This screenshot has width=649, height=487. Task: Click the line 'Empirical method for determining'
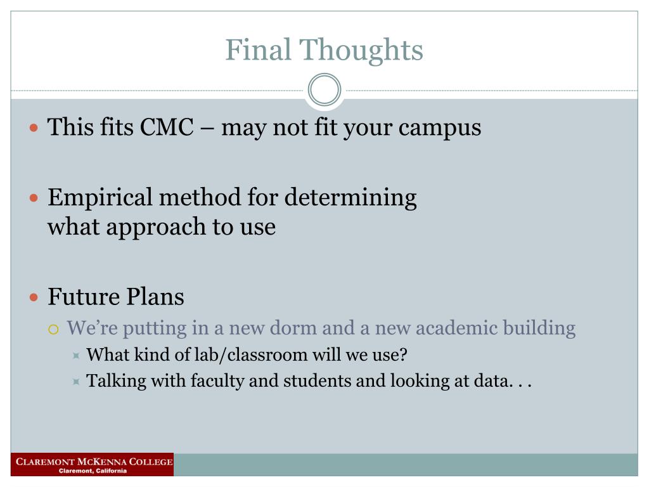click(232, 198)
